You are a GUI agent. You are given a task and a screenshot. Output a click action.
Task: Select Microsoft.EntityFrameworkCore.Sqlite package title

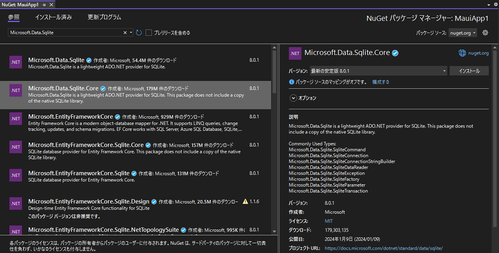pos(79,173)
